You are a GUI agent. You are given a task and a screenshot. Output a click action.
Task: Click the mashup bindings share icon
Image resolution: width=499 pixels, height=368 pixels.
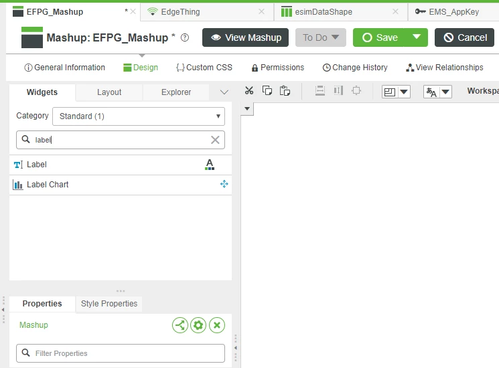tap(180, 325)
